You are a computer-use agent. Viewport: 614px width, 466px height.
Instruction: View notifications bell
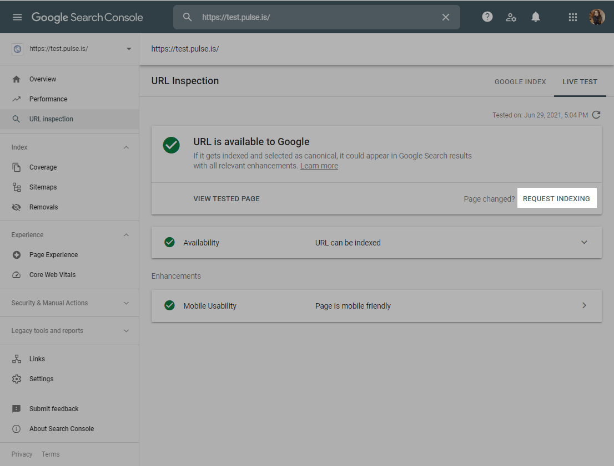pos(535,17)
